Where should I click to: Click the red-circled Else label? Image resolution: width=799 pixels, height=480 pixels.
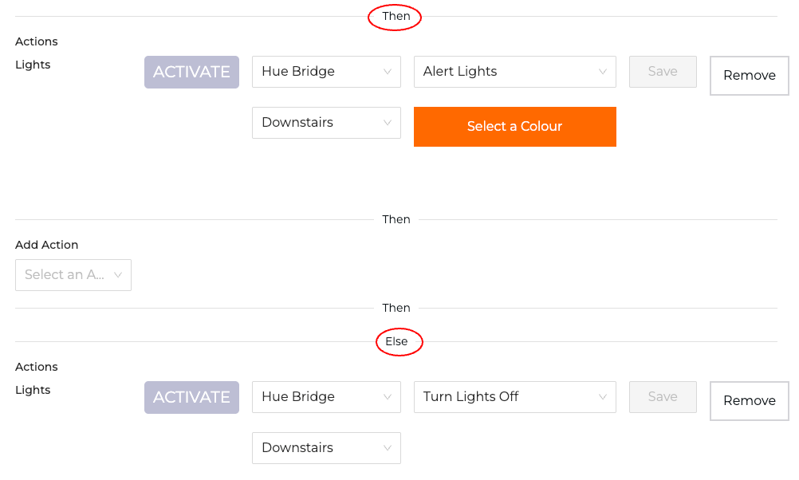[x=396, y=342]
